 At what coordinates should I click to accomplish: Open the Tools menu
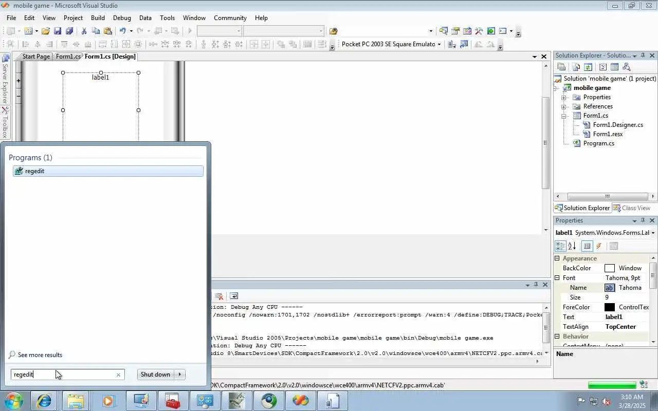point(167,18)
